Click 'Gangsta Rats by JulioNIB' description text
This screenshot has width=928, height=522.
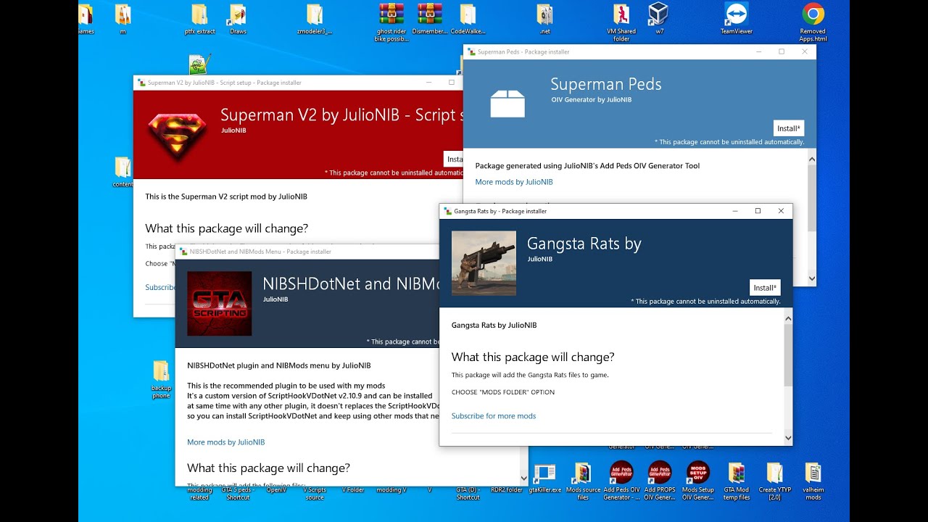coord(494,326)
